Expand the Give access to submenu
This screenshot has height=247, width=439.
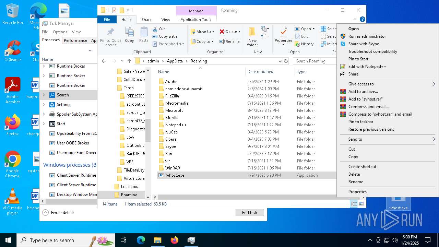click(x=388, y=84)
